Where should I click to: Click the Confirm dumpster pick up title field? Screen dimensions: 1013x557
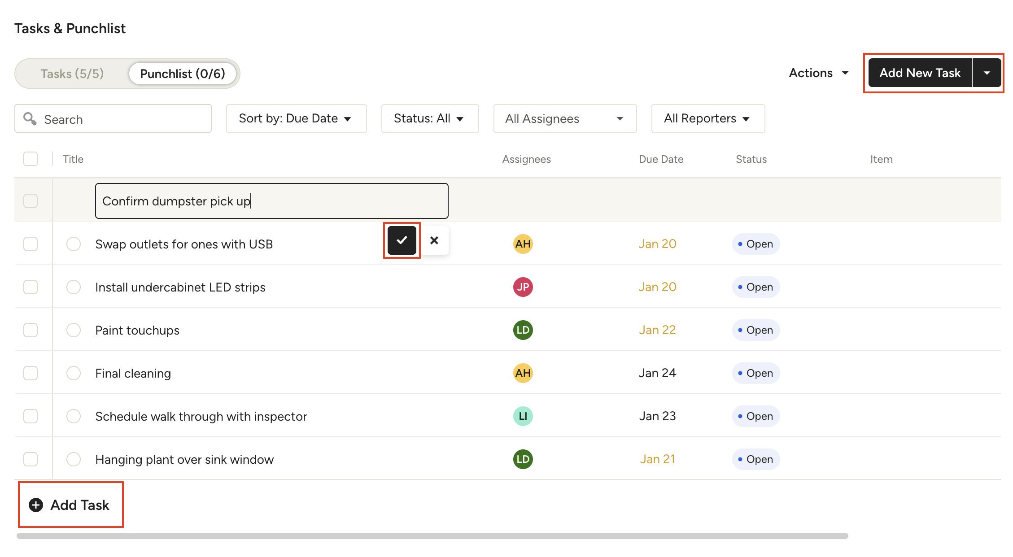click(x=271, y=201)
